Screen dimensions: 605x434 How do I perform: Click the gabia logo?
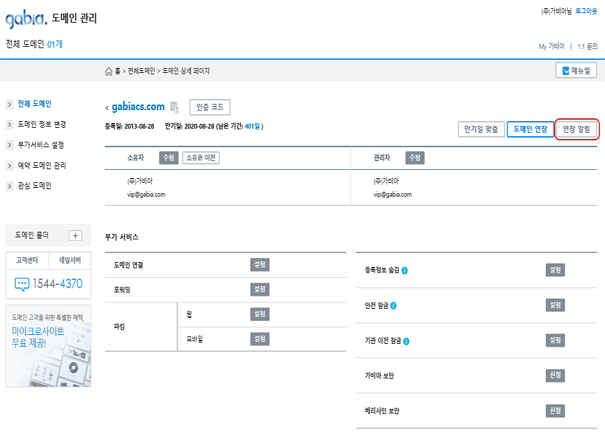(26, 19)
